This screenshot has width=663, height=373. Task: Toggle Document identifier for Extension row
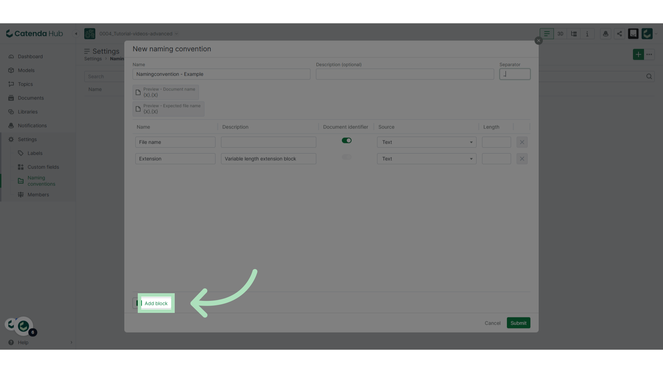[x=346, y=157]
